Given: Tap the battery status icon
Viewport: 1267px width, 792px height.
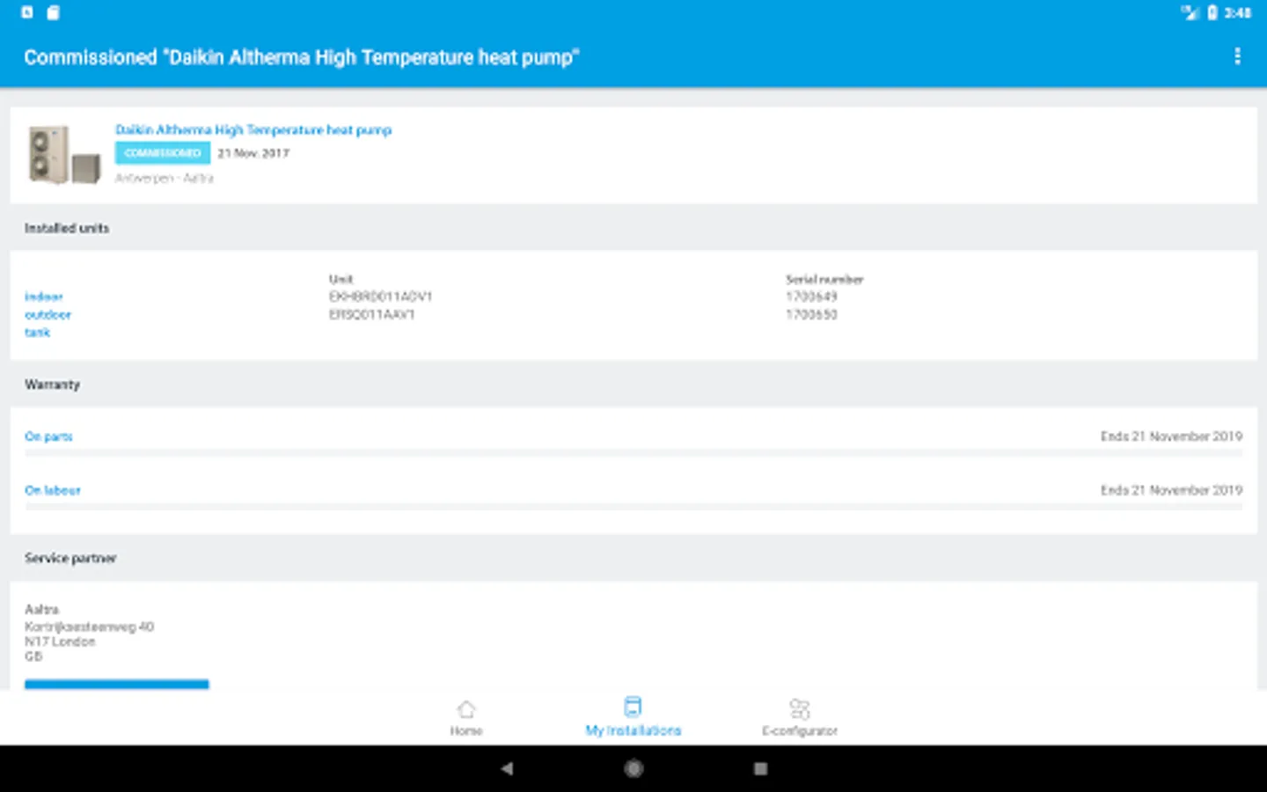Looking at the screenshot, I should [1212, 12].
